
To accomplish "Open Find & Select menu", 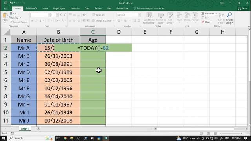I will 229,18.
